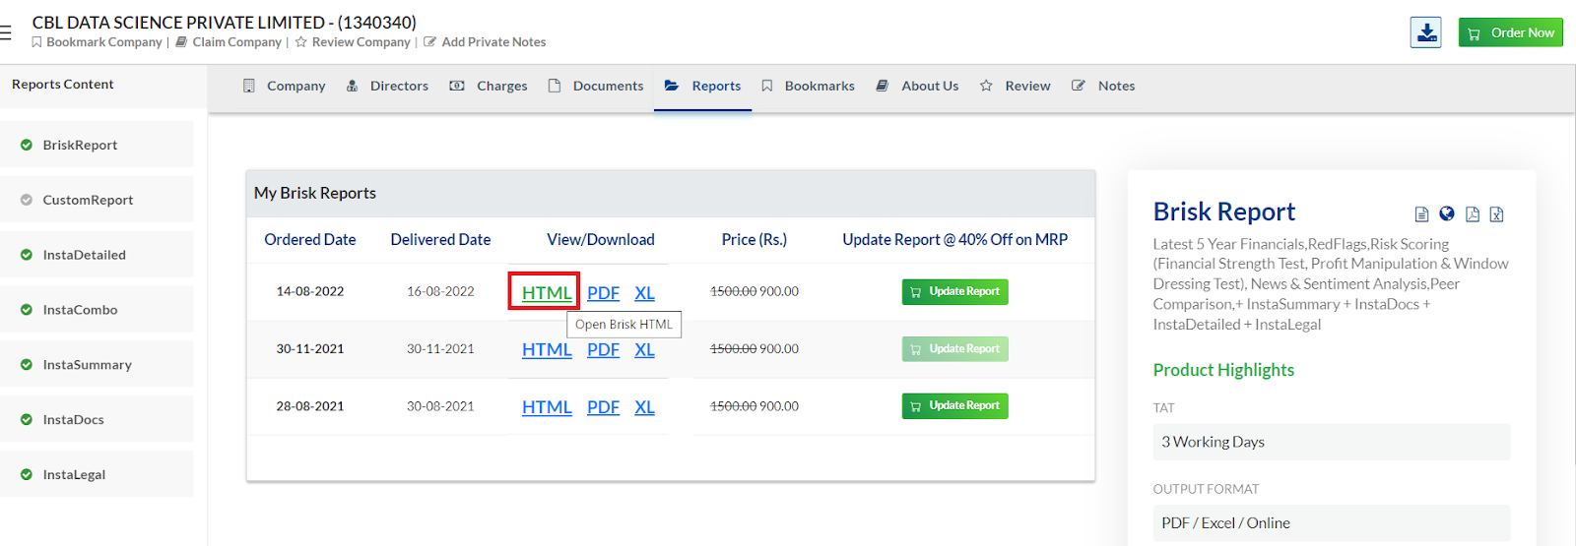Click the Reports Content sidebar heading
This screenshot has width=1576, height=546.
(x=63, y=85)
